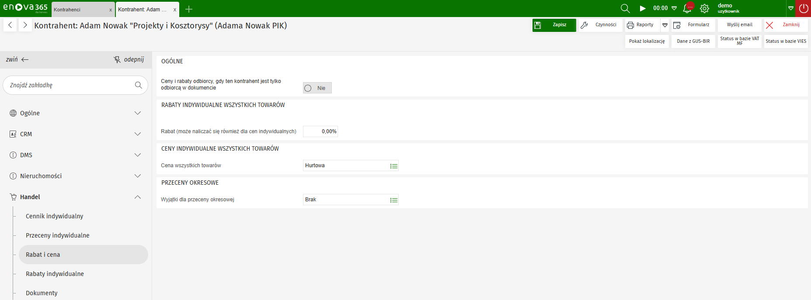Toggle the 'Ceny i rabaty odbiorcy' Nie switch
Viewport: 811px width, 300px height.
pyautogui.click(x=317, y=88)
